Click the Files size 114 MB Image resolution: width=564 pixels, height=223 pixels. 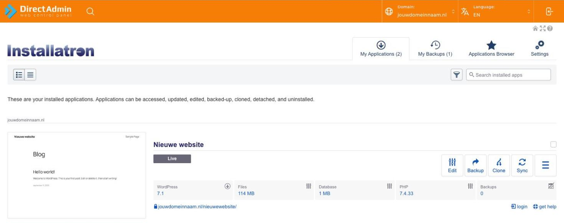(246, 194)
